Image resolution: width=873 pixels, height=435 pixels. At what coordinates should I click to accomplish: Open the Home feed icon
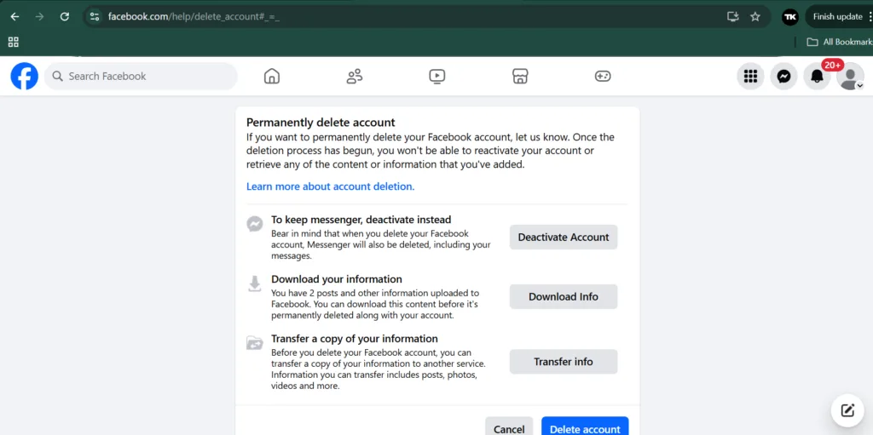click(x=272, y=77)
